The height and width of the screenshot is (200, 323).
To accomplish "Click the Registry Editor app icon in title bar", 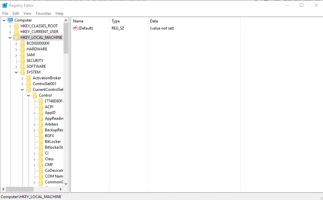I will pyautogui.click(x=5, y=5).
